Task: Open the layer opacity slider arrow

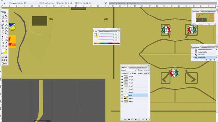Action: click(149, 70)
